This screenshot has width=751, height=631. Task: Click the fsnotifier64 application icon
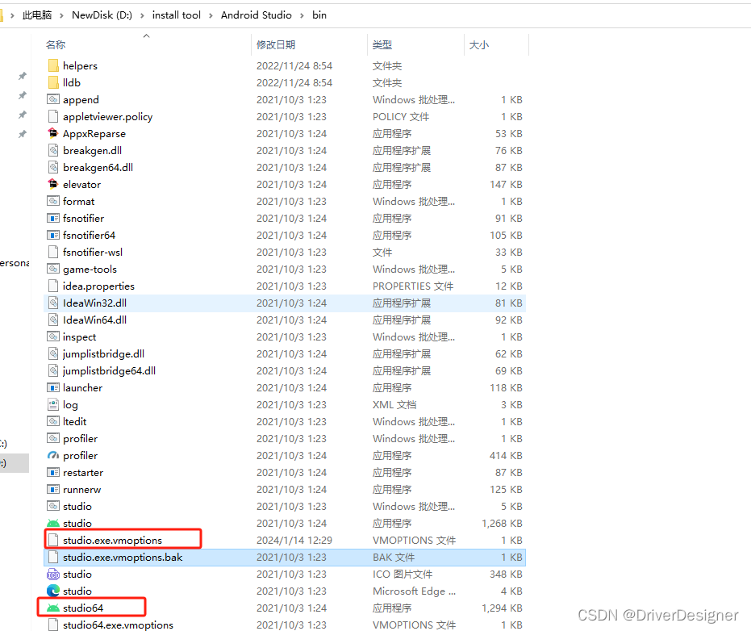53,236
